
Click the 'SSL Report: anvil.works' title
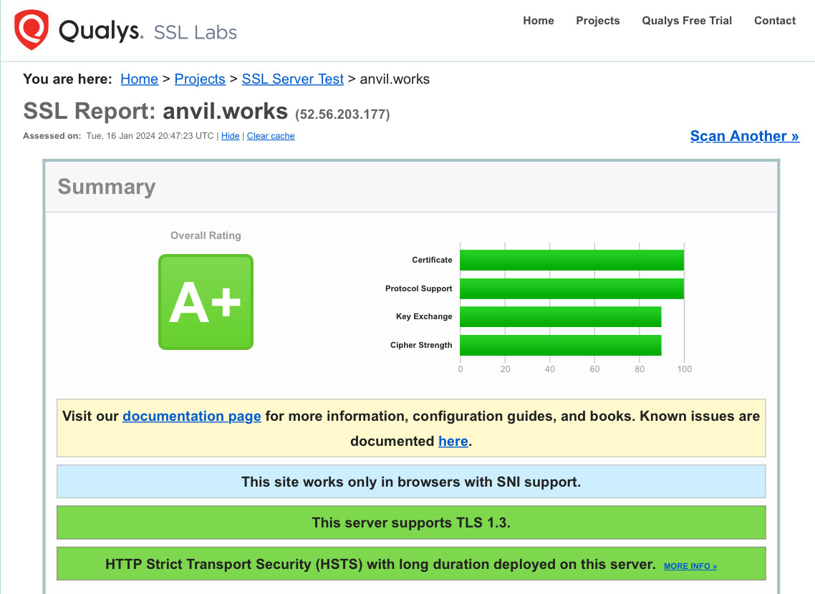tap(155, 111)
